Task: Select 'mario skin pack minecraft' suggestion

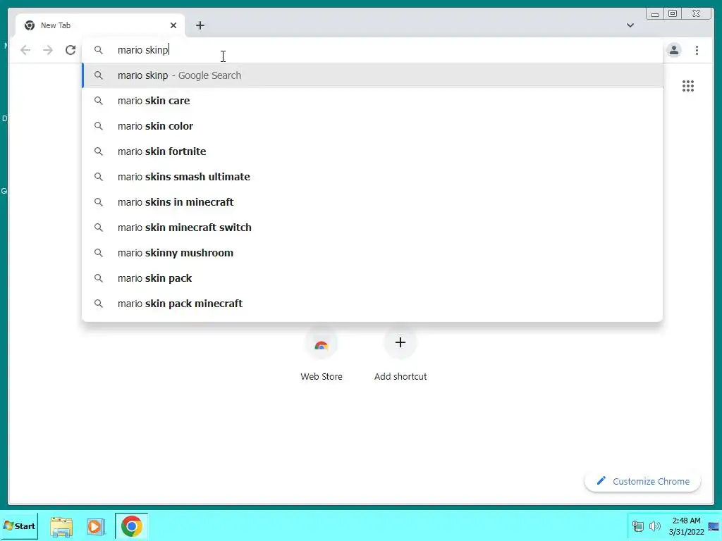Action: pyautogui.click(x=372, y=303)
